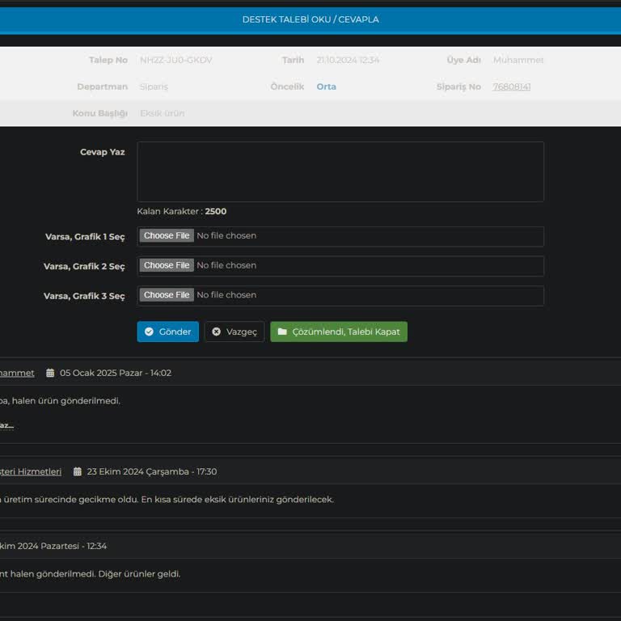The image size is (621, 621).
Task: Click folder icon on Çözümlendi, Talebi Kapat
Action: coord(282,332)
